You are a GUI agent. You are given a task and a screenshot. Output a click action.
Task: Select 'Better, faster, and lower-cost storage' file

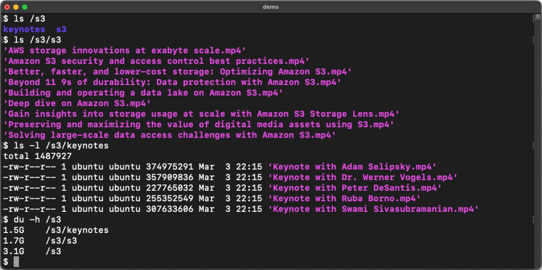(x=178, y=72)
